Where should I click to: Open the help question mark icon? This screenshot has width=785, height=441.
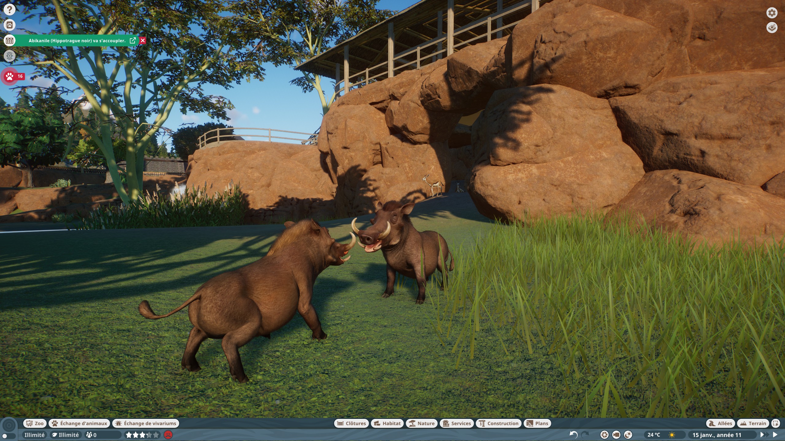click(x=10, y=9)
